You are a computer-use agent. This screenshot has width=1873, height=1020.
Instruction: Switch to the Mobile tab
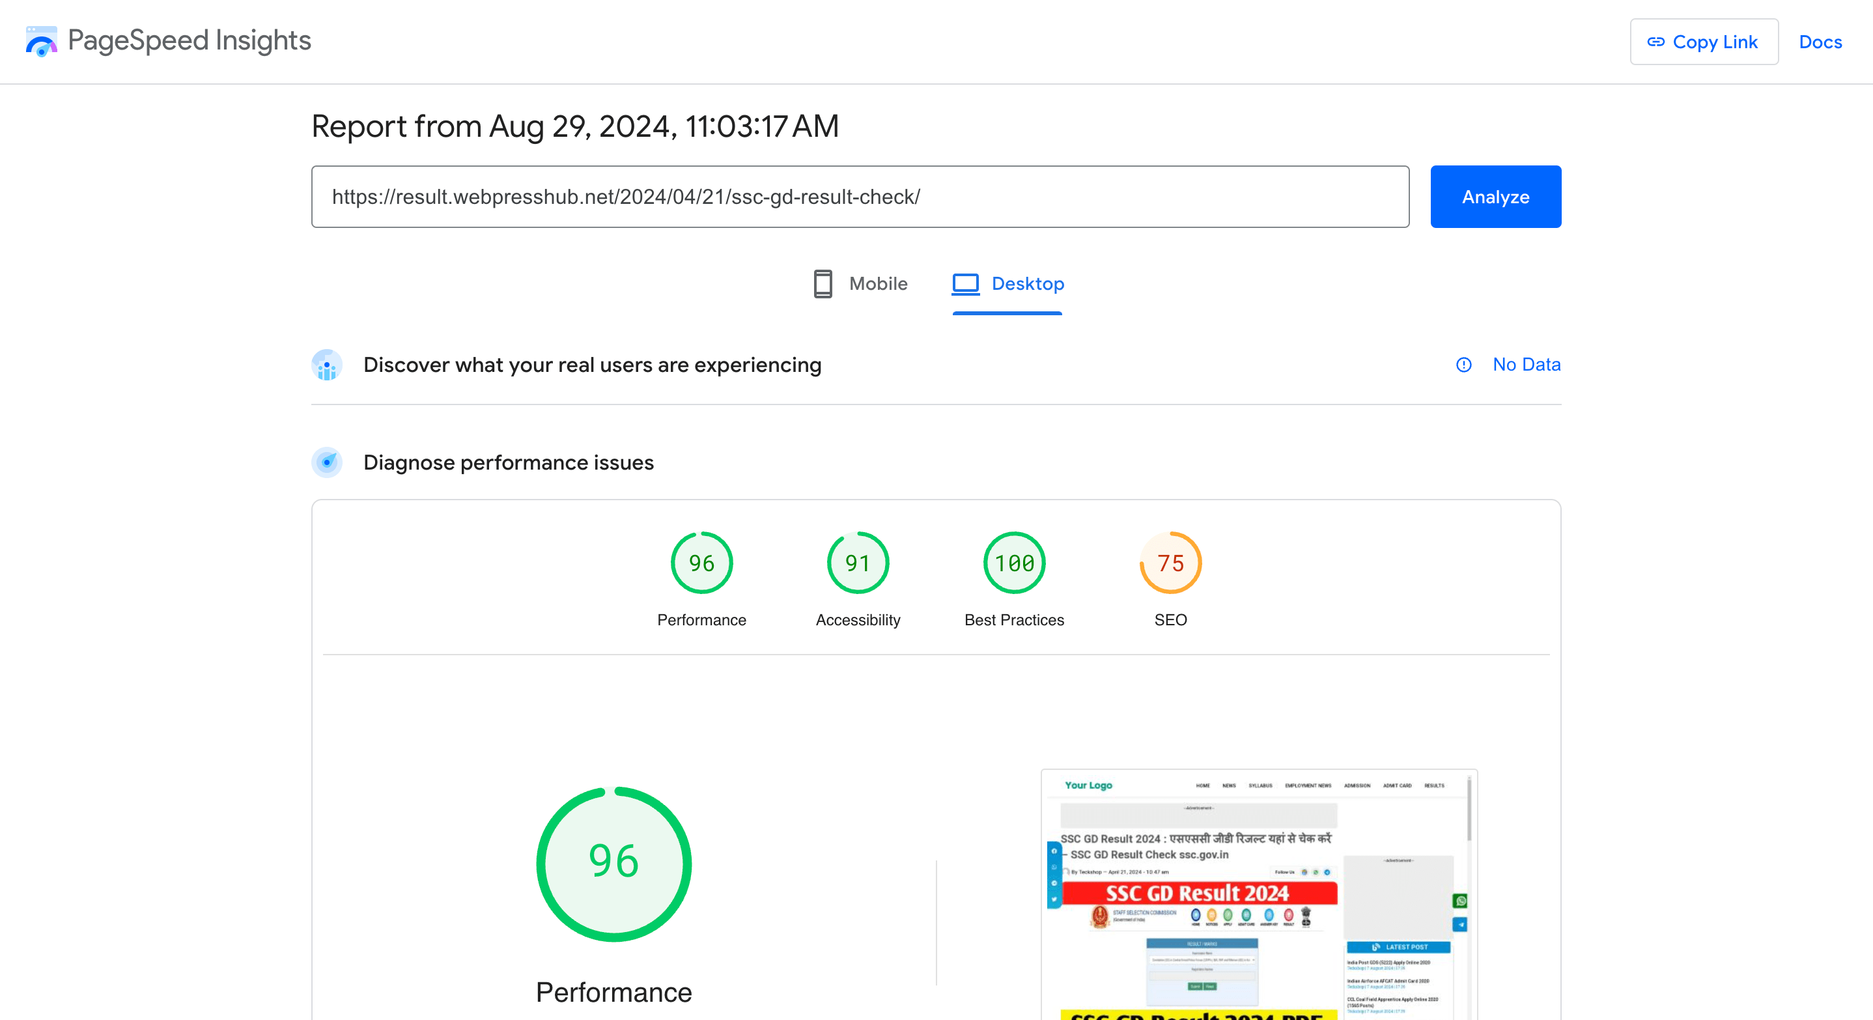pyautogui.click(x=861, y=283)
